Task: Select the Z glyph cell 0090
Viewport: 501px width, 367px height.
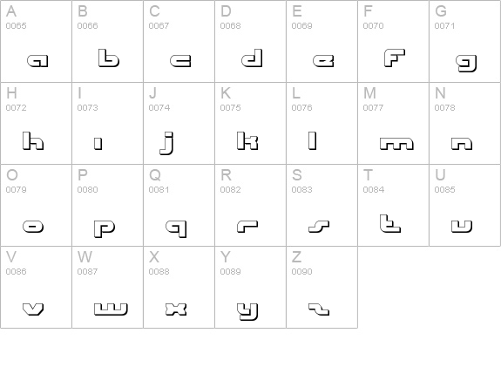Action: [x=322, y=287]
